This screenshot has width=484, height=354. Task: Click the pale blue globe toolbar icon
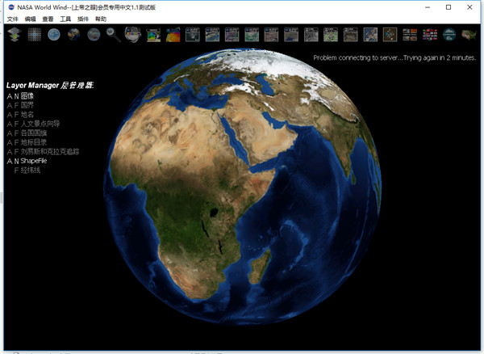(x=54, y=34)
